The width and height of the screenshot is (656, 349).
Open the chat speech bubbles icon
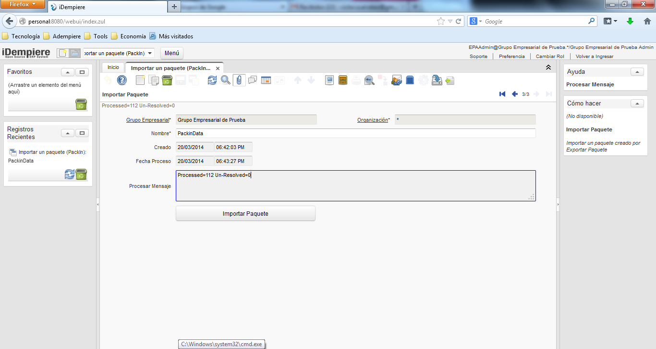(x=253, y=80)
